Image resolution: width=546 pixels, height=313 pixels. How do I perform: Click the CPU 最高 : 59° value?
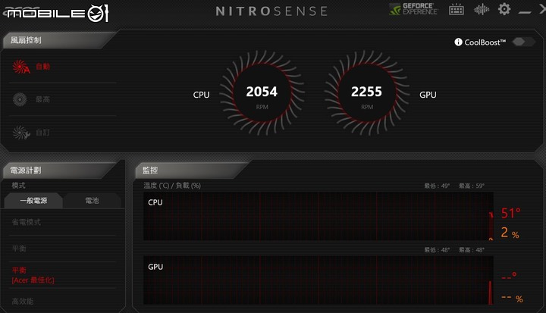pyautogui.click(x=472, y=186)
